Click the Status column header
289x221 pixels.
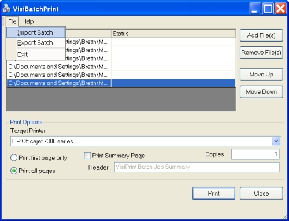click(173, 34)
